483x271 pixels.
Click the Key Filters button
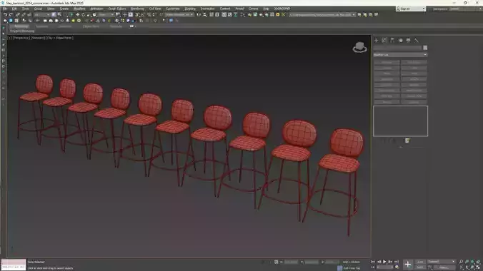tap(444, 267)
